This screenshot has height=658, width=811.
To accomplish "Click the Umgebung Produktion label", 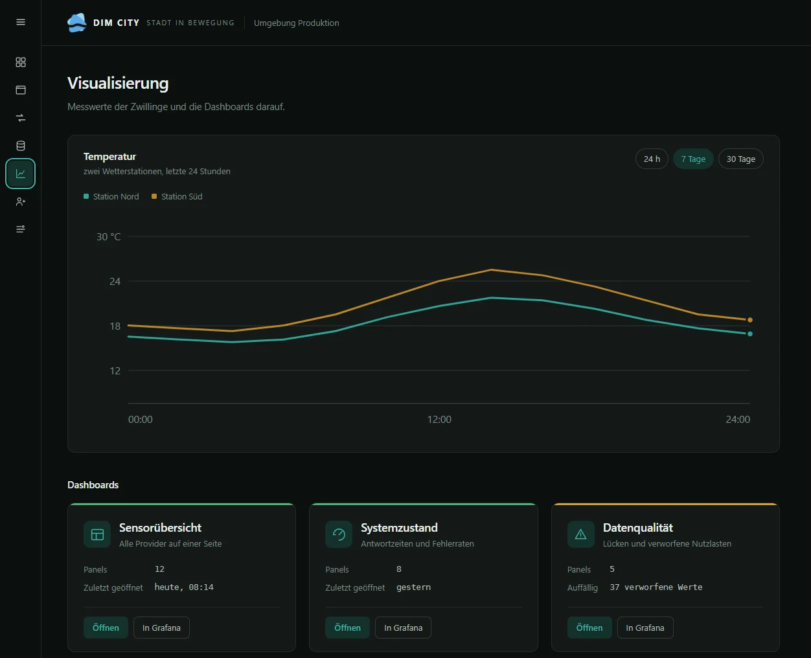I will 297,23.
